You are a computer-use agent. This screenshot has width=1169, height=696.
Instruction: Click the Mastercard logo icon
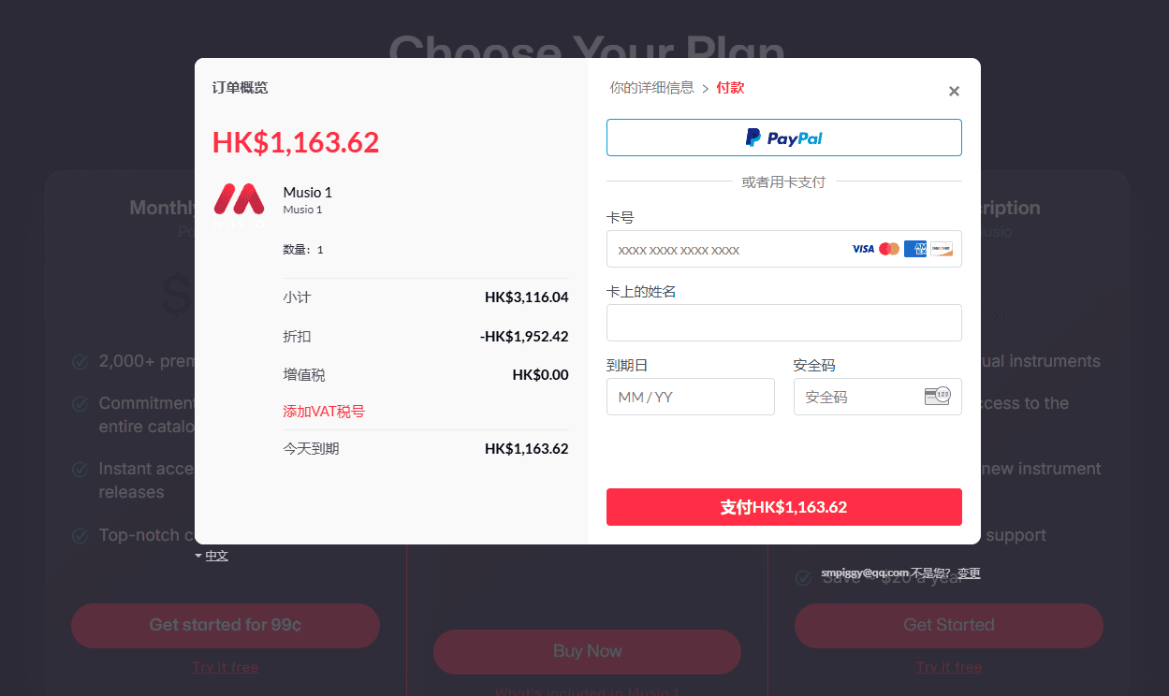point(889,249)
